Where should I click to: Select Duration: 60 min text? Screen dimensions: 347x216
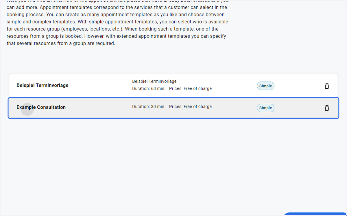coord(148,88)
